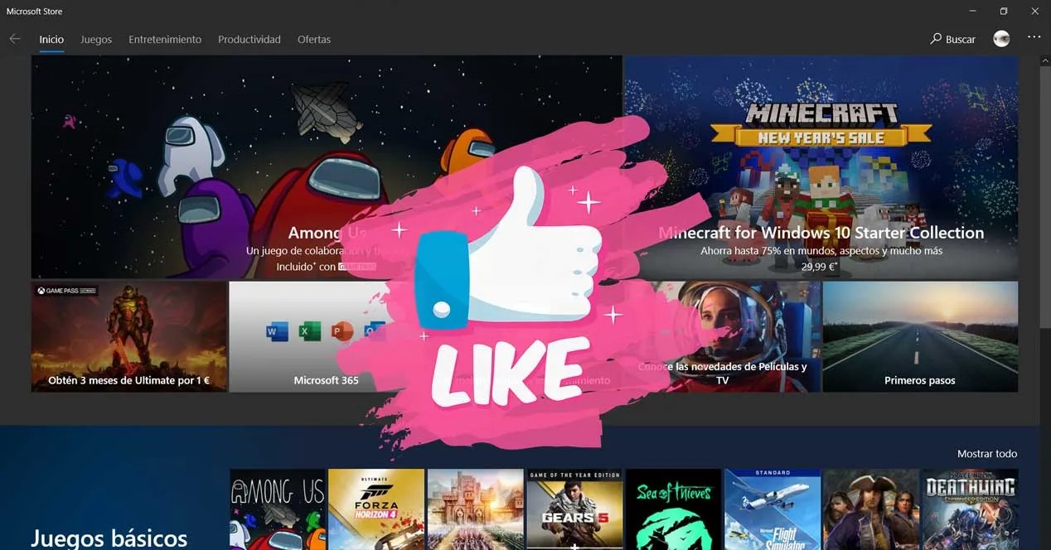Viewport: 1051px width, 550px height.
Task: Open the three-dots more options menu
Action: [x=1034, y=37]
